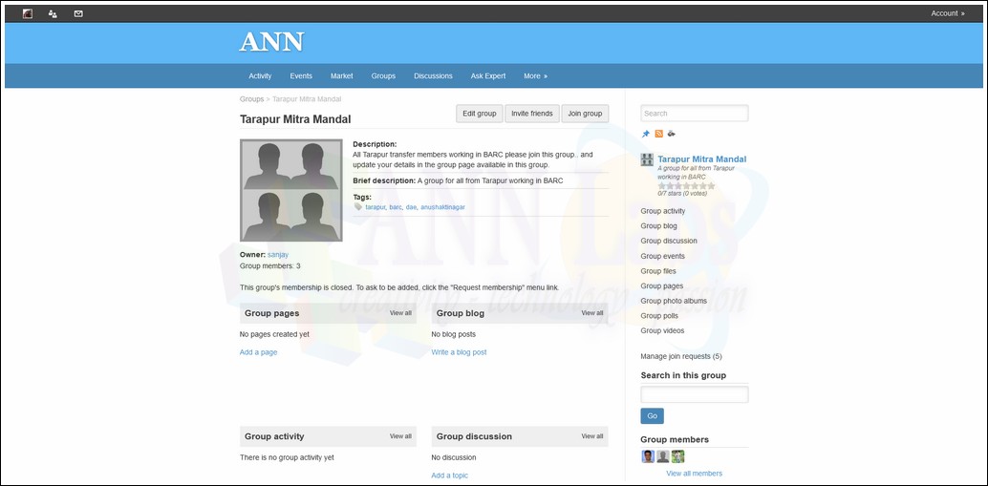Open the Manage join requests link

pos(680,356)
